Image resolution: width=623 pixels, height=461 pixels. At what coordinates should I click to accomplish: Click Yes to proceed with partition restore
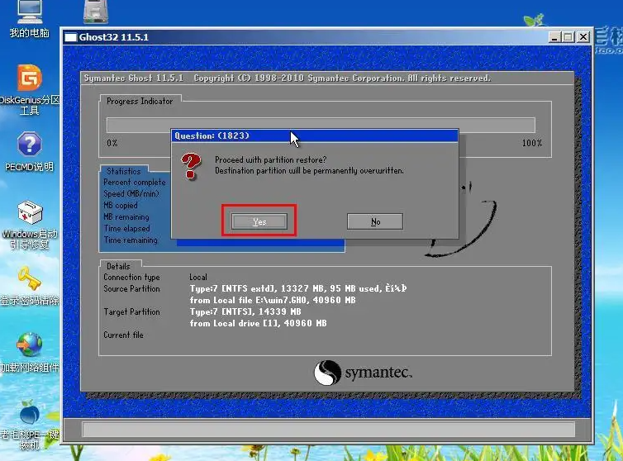[x=259, y=221]
